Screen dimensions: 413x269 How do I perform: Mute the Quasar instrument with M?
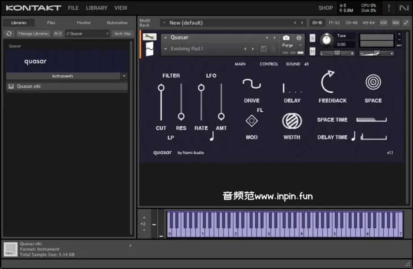pos(312,52)
